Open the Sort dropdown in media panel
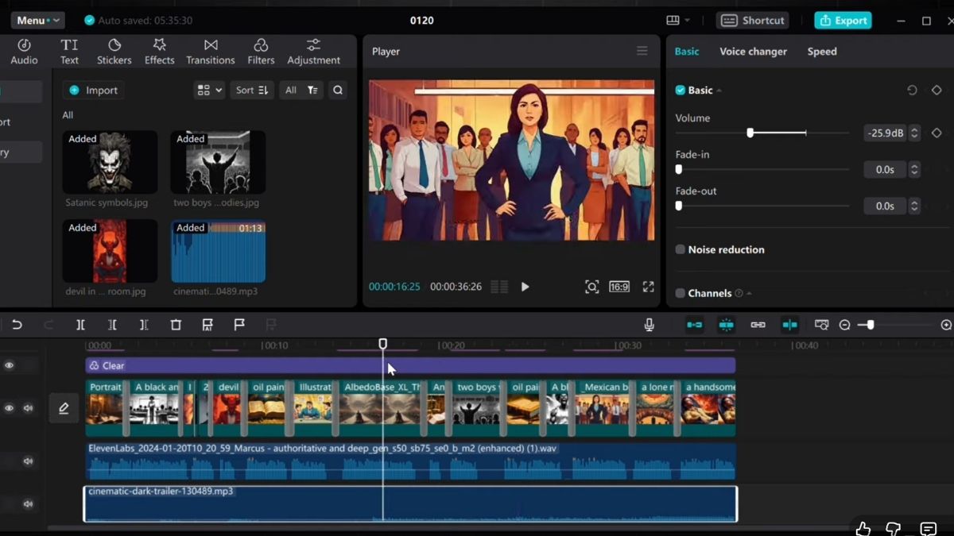Viewport: 954px width, 536px height. 251,90
